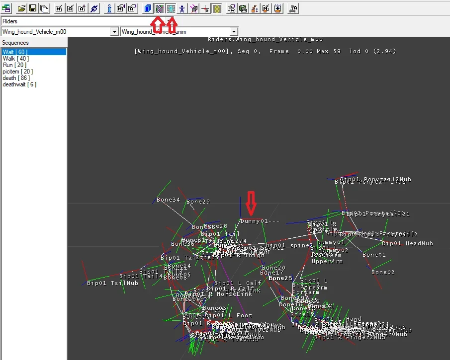Click the blue chain link icon

93,8
